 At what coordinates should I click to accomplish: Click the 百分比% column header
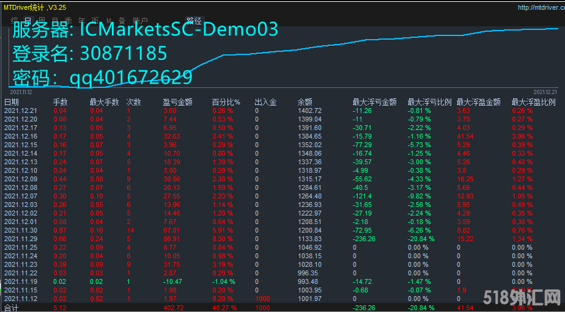pos(226,102)
